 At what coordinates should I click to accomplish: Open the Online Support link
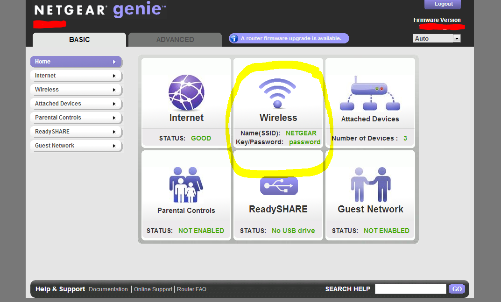pyautogui.click(x=153, y=289)
